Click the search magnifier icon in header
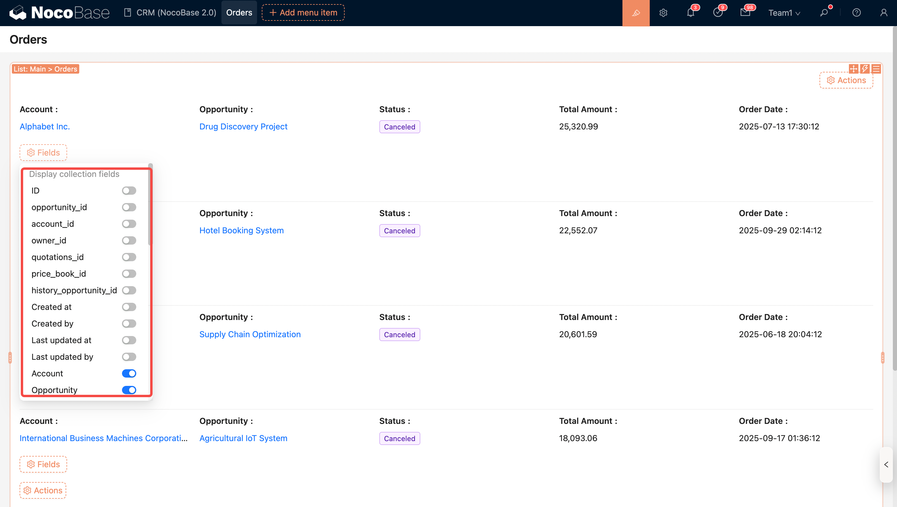The image size is (897, 507). click(824, 13)
